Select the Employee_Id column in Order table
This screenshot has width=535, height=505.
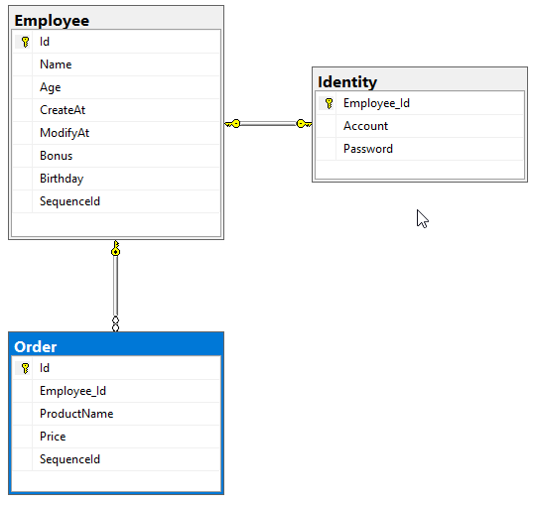tap(116, 391)
